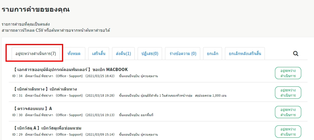
Task: Click status badge for request ID 29
Action: 288,132
